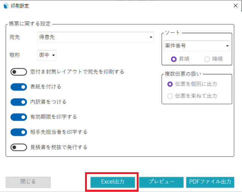This screenshot has width=242, height=192.
Task: Click the 宛先 field label
Action: [15, 37]
